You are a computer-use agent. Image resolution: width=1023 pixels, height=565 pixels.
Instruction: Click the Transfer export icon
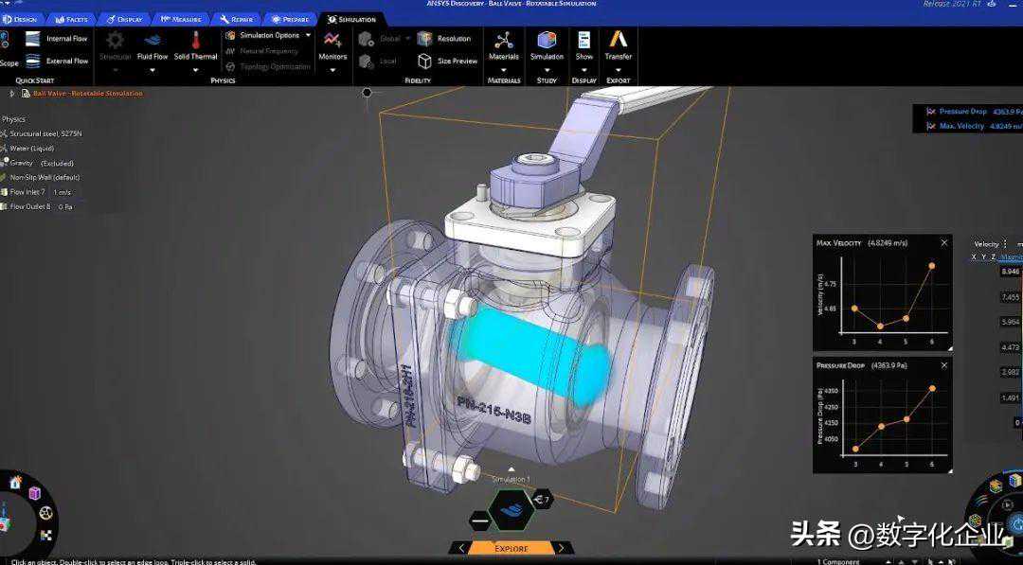point(618,41)
